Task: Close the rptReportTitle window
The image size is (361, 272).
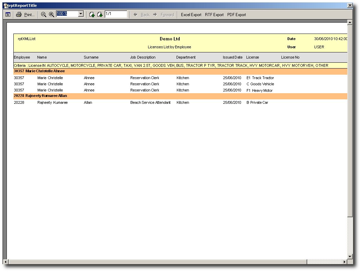Action: pos(350,5)
